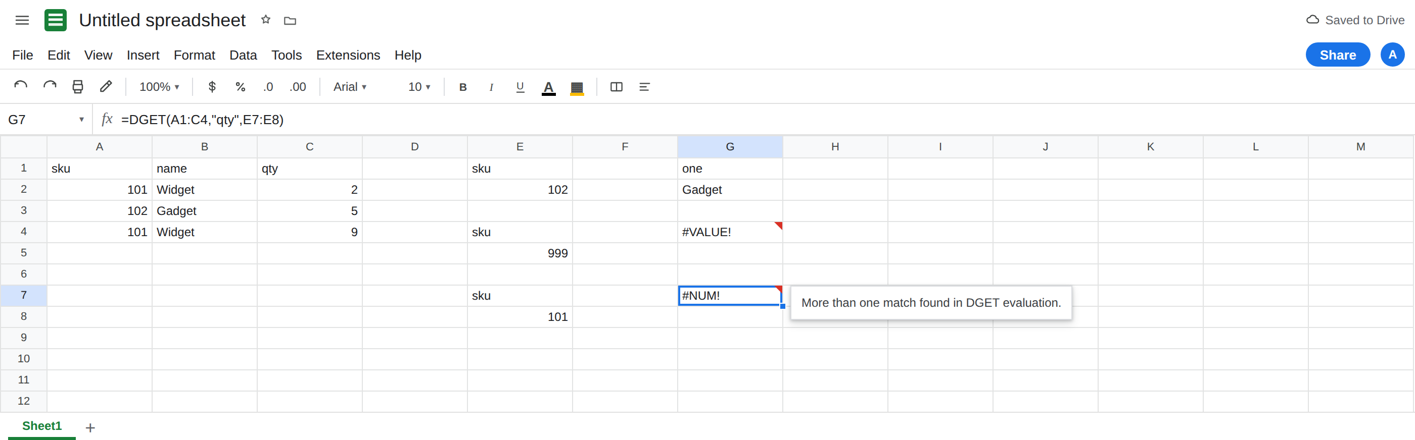Click the Undo arrow
The width and height of the screenshot is (1415, 440).
tap(21, 87)
